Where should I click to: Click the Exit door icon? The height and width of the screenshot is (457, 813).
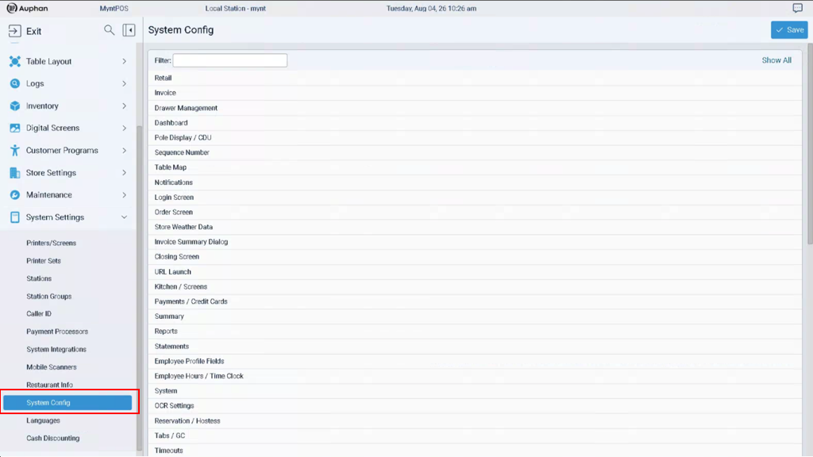pyautogui.click(x=14, y=31)
